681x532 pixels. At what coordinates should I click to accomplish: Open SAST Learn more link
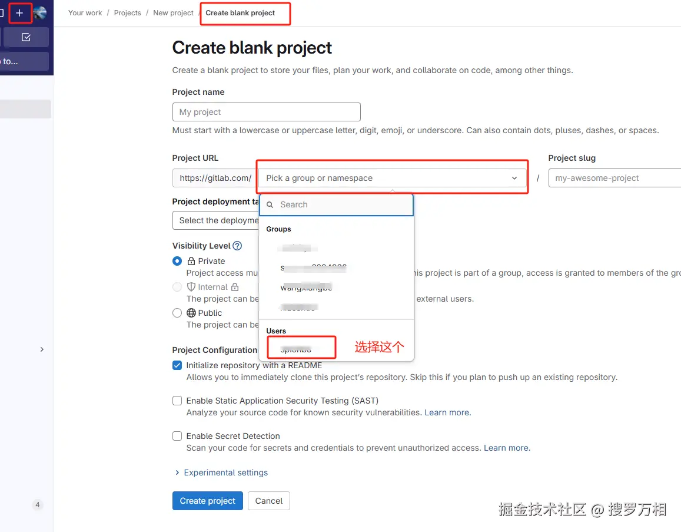tap(447, 412)
